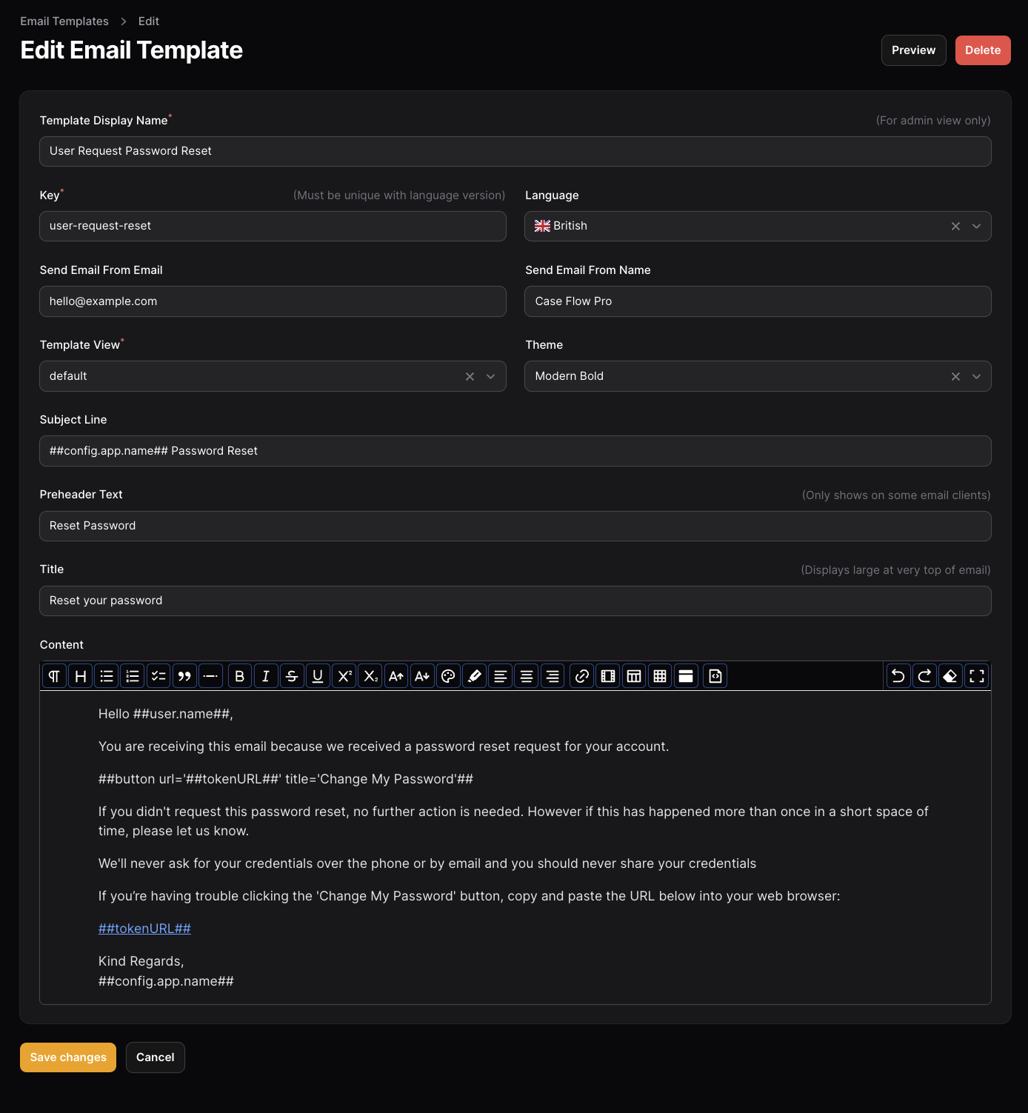
Task: Clear the British language selection
Action: pos(955,226)
